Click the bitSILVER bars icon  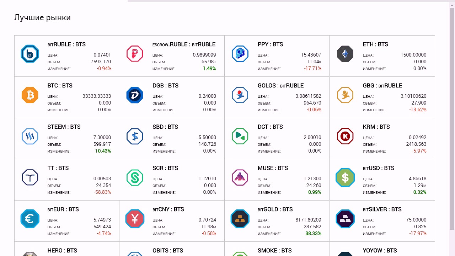coord(345,219)
